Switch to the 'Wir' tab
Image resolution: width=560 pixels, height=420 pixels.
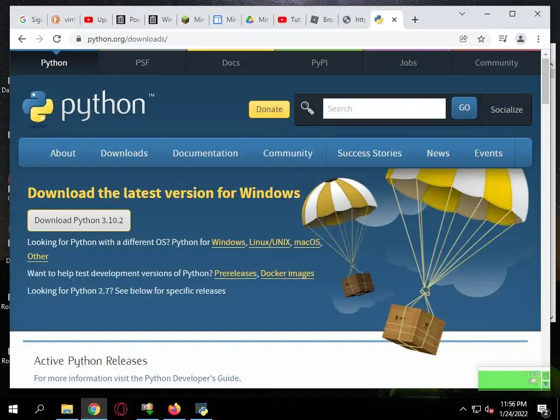[x=160, y=20]
